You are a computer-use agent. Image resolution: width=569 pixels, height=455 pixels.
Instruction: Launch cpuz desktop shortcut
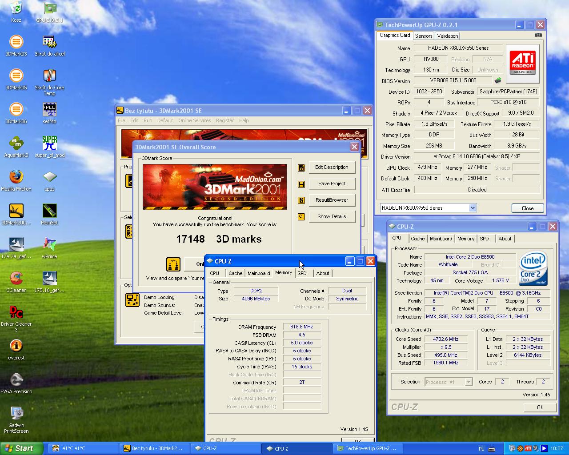[49, 180]
